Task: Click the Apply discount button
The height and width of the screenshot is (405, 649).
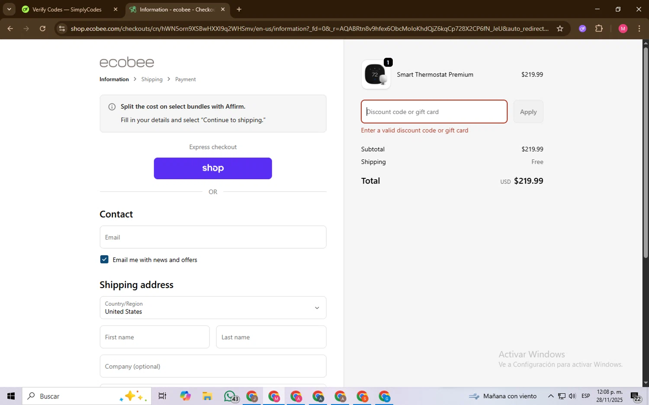Action: [x=528, y=112]
